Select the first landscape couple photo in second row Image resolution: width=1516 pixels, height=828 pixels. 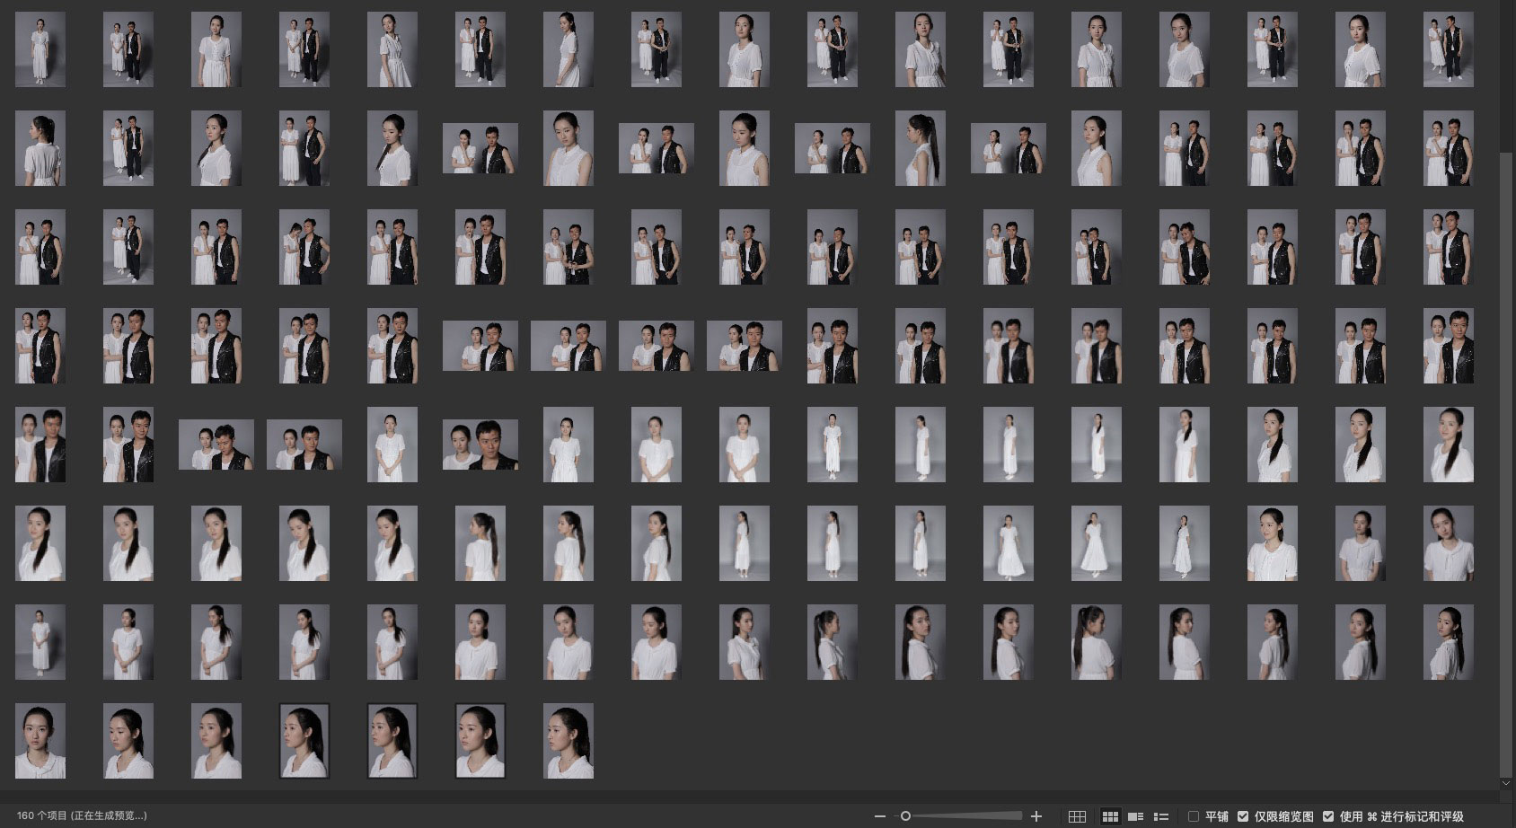coord(480,148)
